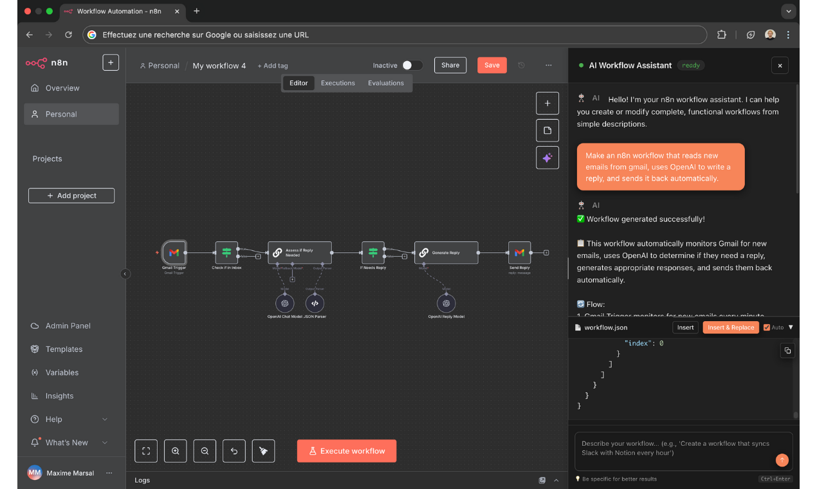Add a Fallback Model below Assess if Reply Needed
Screen dimensions: 817x489
pos(292,279)
